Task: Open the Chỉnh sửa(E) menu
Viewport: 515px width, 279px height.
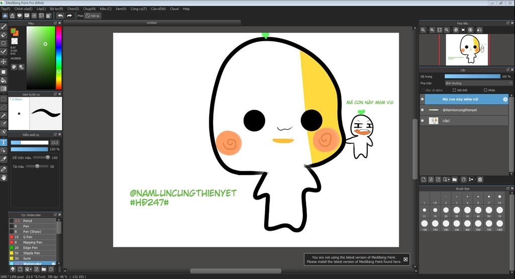Action: [x=23, y=9]
